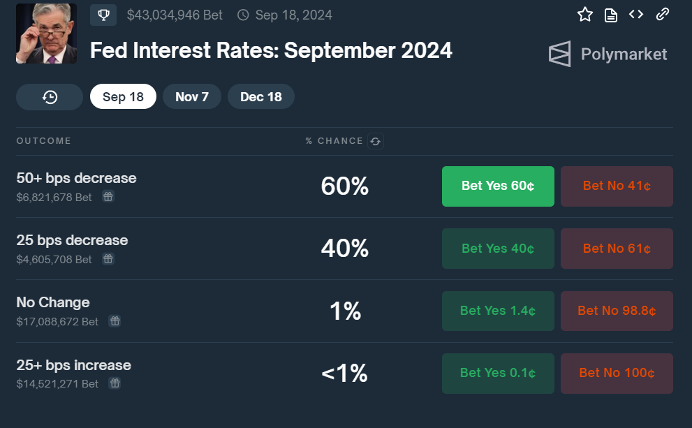Open the document rules icon
Image resolution: width=692 pixels, height=428 pixels.
[611, 15]
